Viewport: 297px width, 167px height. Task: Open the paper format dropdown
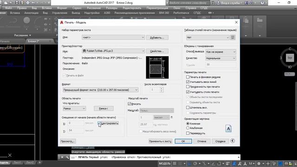pos(100,90)
